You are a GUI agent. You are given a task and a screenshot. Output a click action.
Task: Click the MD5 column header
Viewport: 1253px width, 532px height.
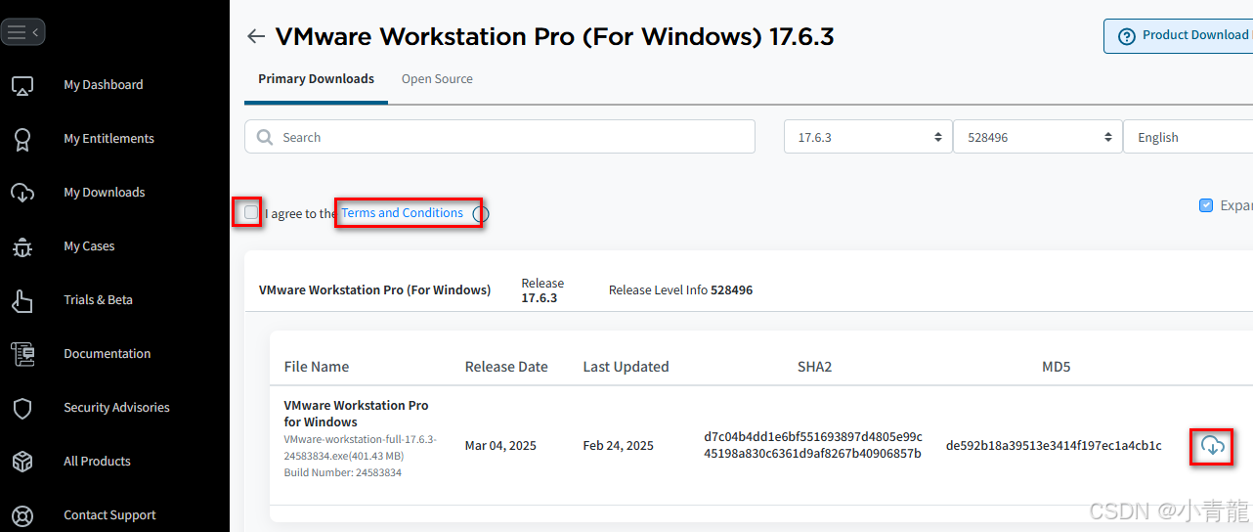tap(1057, 367)
